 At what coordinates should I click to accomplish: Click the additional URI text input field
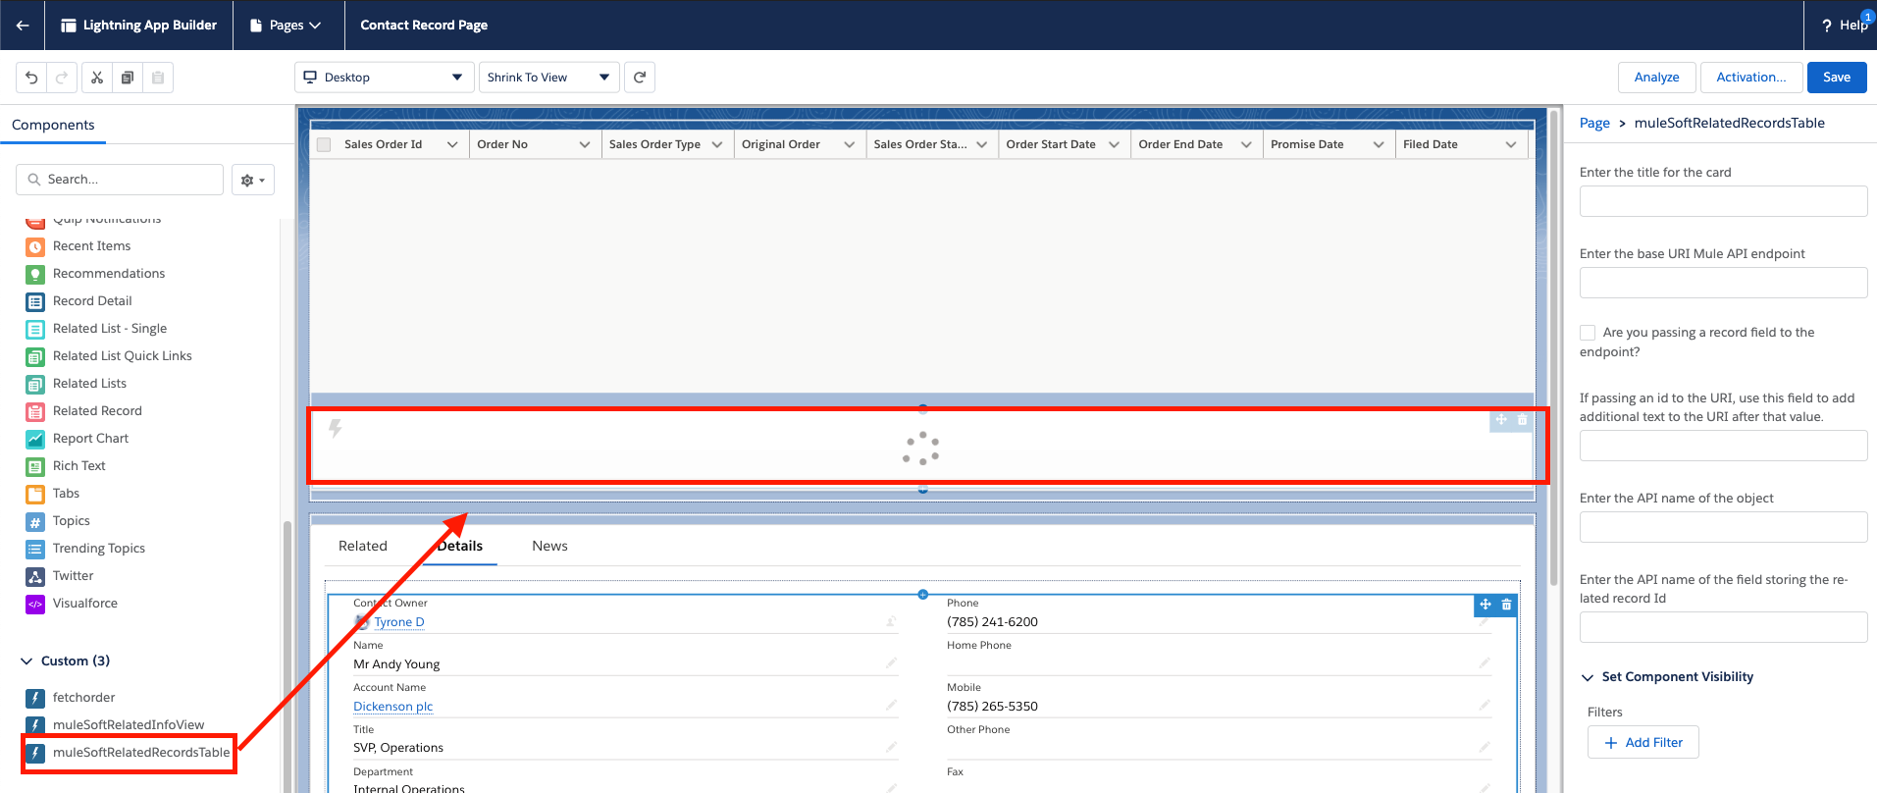click(1724, 446)
